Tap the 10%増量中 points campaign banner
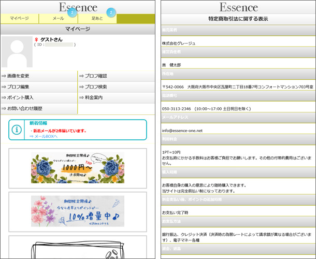The height and width of the screenshot is (259, 316). coord(77,211)
